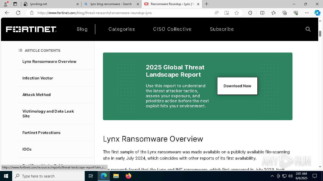Image resolution: width=323 pixels, height=181 pixels.
Task: Open the CISO Collective section
Action: point(172,29)
